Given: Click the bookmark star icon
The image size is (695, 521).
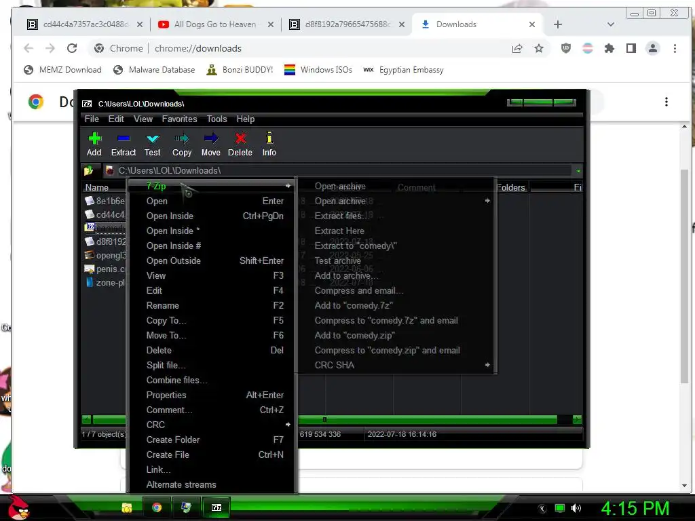Looking at the screenshot, I should (538, 48).
